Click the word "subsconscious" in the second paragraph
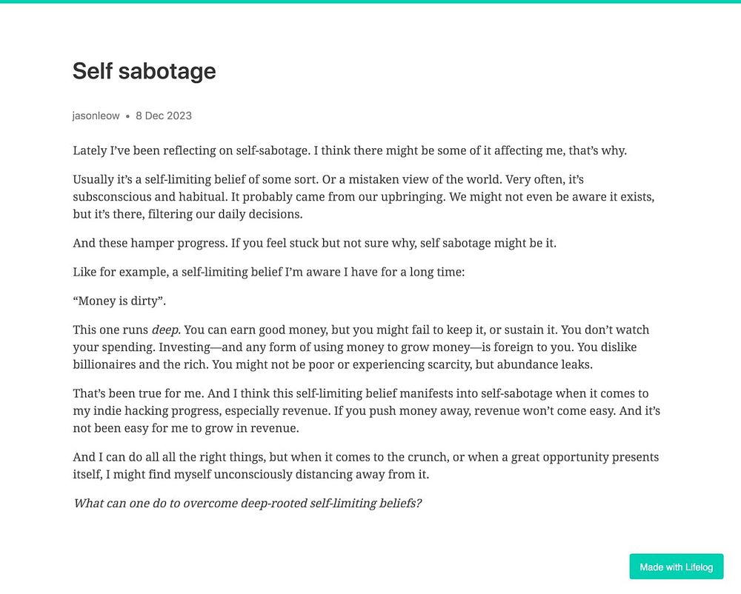741x594 pixels. pos(109,197)
